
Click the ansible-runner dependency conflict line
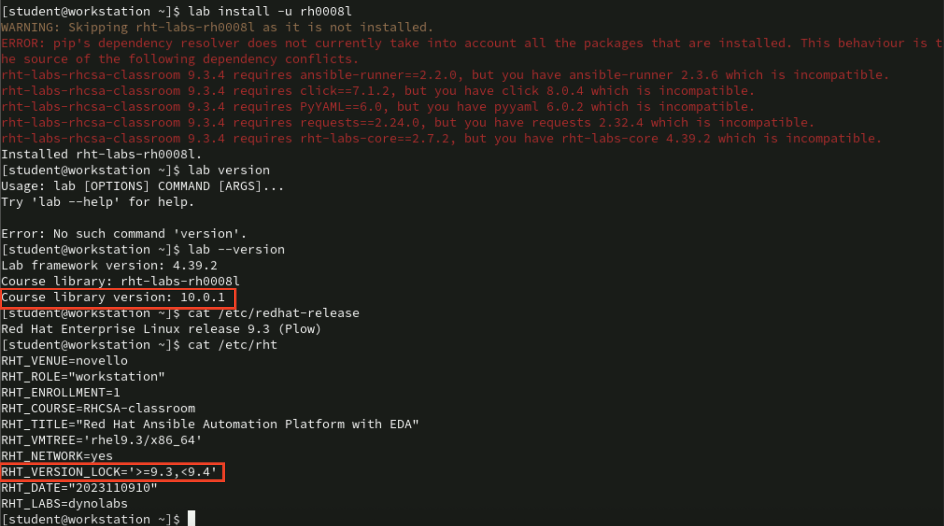point(444,75)
